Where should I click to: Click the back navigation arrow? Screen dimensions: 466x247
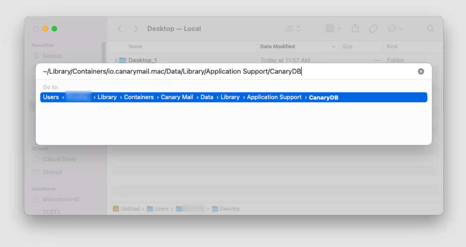pos(119,28)
